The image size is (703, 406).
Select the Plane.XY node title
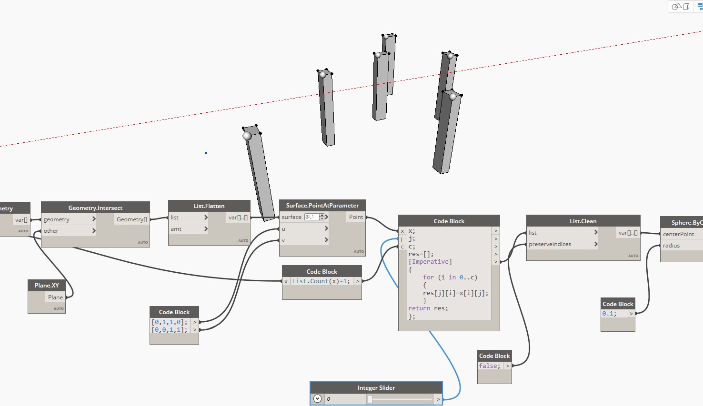tap(47, 285)
